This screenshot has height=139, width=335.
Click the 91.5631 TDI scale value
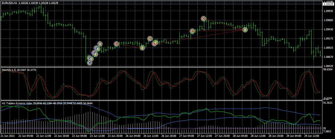pyautogui.click(x=328, y=103)
